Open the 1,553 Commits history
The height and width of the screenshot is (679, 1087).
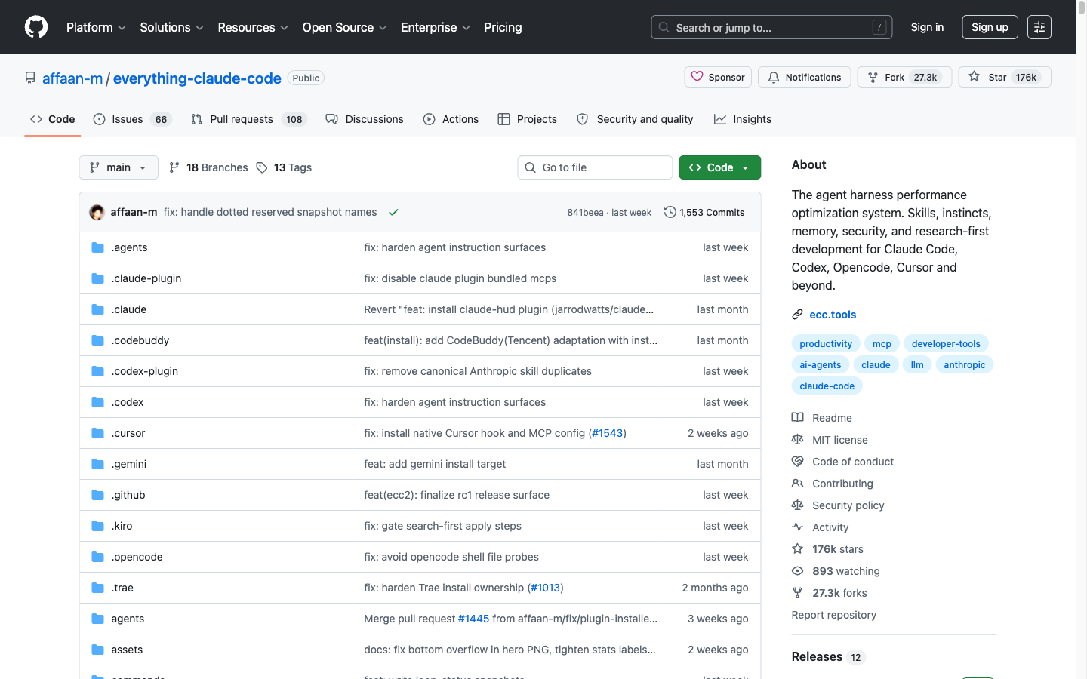pos(704,213)
